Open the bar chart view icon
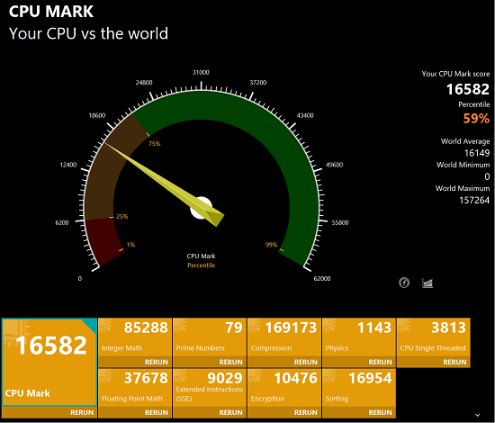Viewport: 495px width, 423px height. click(x=427, y=283)
